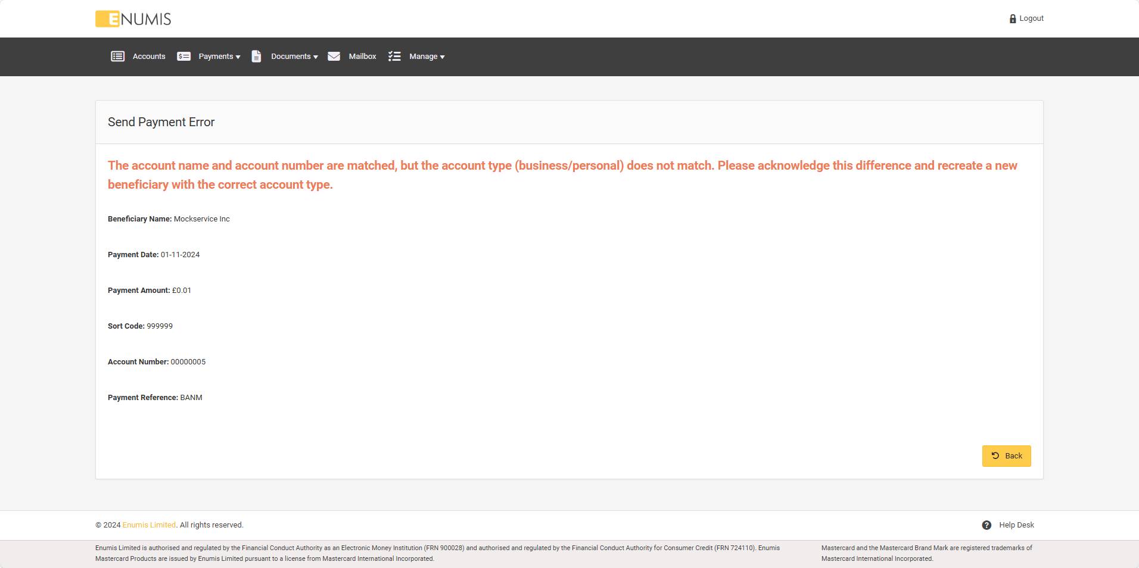Image resolution: width=1139 pixels, height=568 pixels.
Task: Click the Documents file icon
Action: [x=256, y=57]
